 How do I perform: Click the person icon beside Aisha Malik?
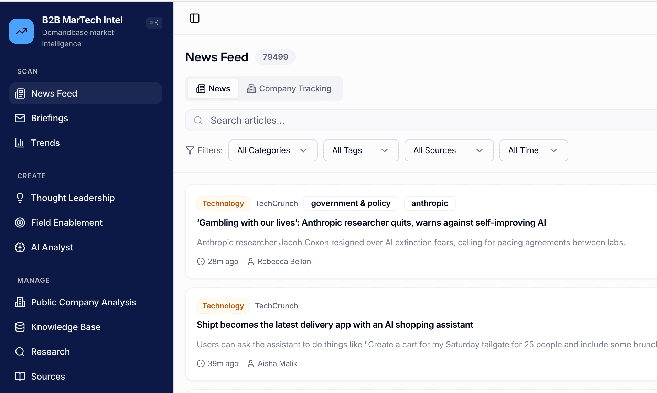click(251, 363)
